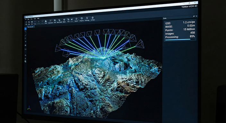Viewport: 226px width, 123px height.
Task: Select the scissors cut tool in sidebar
Action: (x=25, y=38)
